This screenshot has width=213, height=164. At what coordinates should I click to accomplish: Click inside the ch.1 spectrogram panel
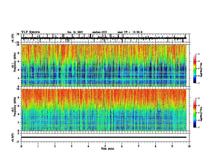coord(104,65)
